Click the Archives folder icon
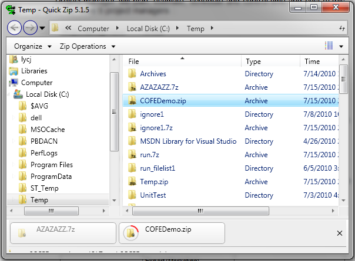 [x=132, y=74]
